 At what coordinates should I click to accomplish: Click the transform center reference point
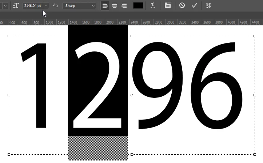[132, 95]
